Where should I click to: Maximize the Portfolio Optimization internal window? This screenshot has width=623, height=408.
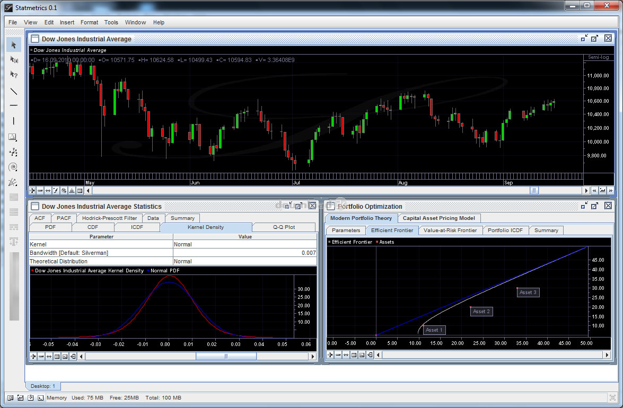(594, 206)
